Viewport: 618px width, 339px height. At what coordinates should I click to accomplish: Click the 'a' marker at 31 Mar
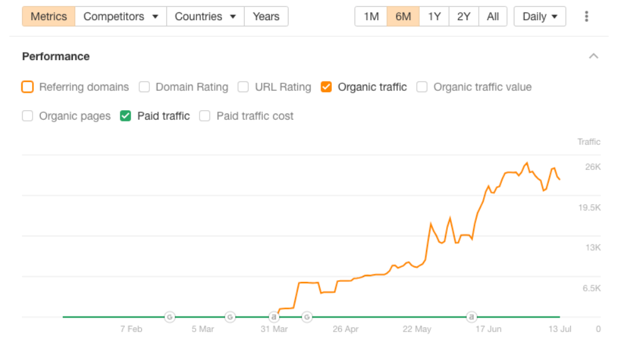pyautogui.click(x=274, y=317)
